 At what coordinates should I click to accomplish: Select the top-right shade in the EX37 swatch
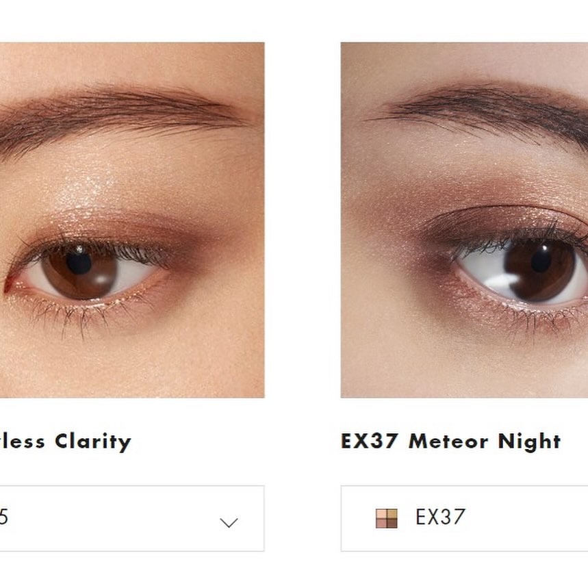392,513
